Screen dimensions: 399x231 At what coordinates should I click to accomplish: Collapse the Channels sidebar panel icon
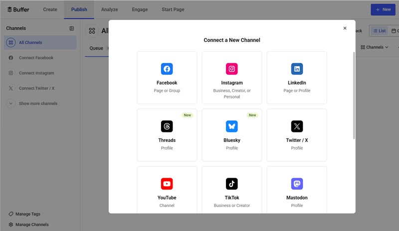72,28
